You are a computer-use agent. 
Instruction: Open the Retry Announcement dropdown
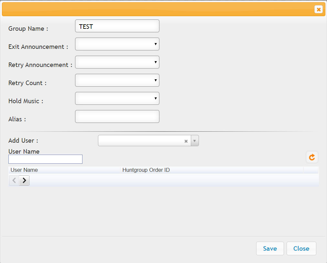117,62
